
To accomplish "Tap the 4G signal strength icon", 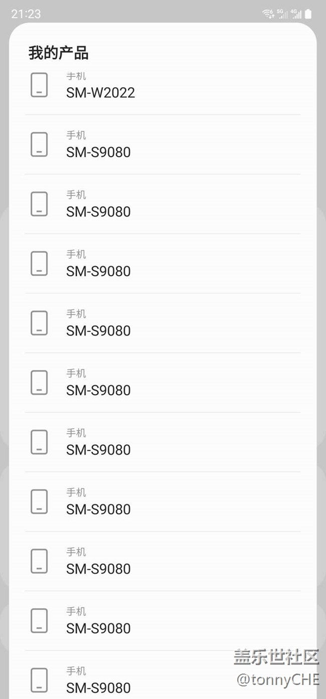I will pos(296,14).
